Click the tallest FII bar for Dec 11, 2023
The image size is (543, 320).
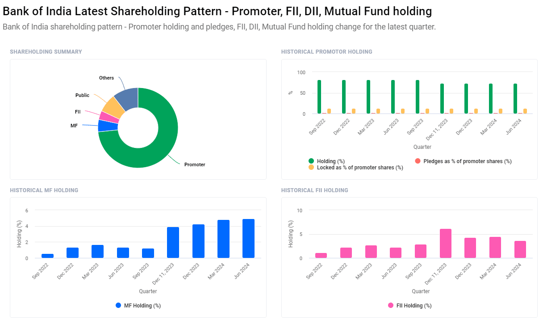coord(445,243)
